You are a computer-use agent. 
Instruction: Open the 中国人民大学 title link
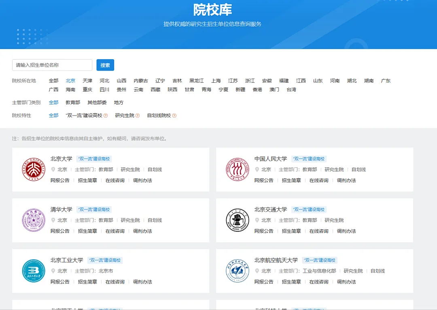271,159
